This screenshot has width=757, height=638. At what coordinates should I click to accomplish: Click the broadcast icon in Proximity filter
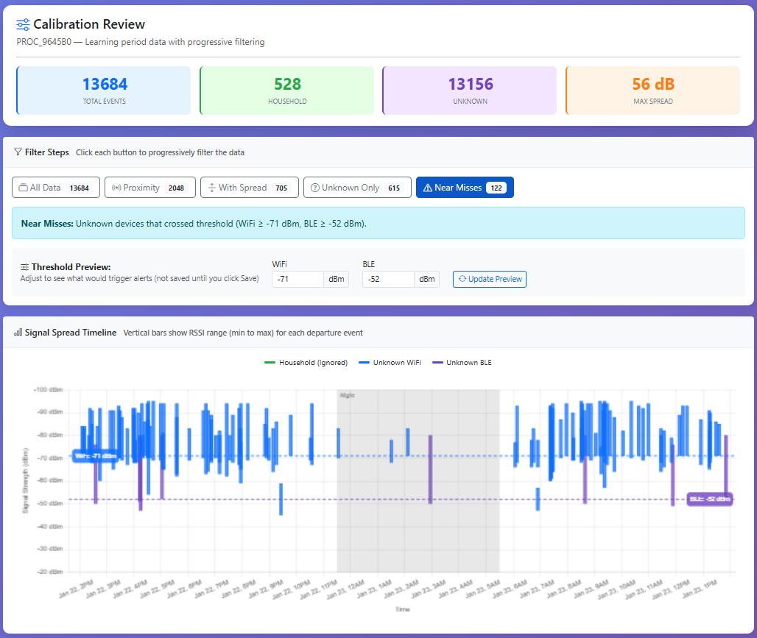coord(116,188)
